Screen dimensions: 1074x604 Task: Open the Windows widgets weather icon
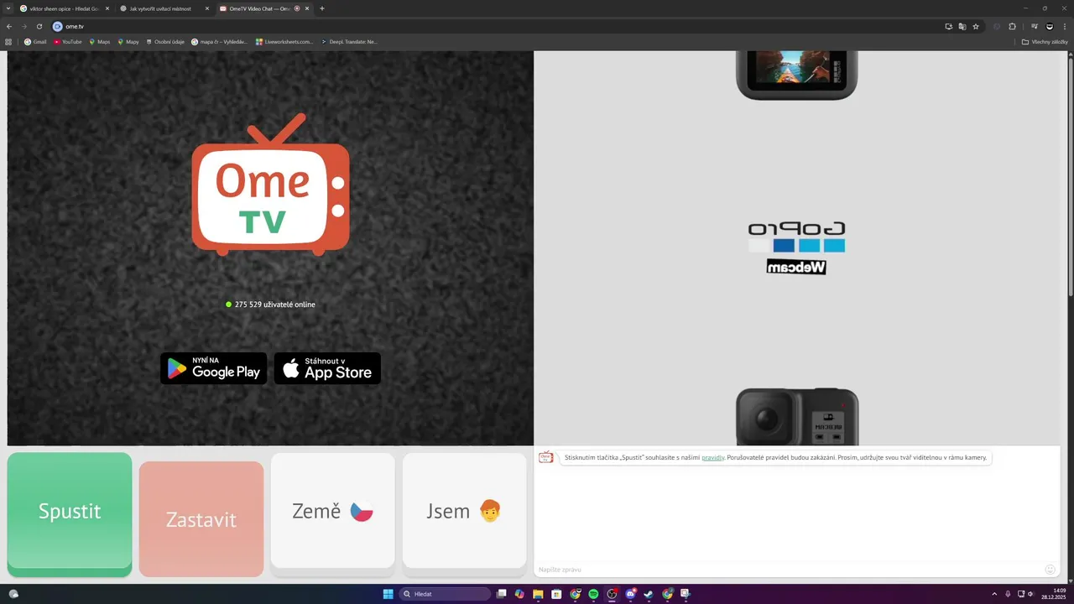[x=13, y=594]
